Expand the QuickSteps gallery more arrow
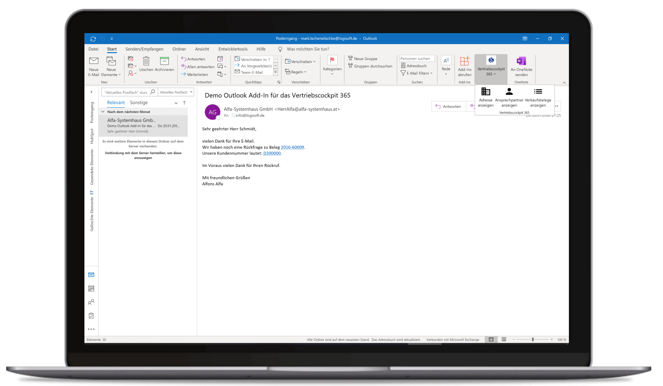Screen dimensions: 663x386 [x=275, y=72]
